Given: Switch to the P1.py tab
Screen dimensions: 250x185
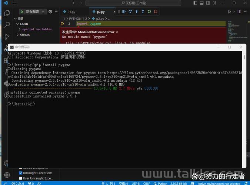Looking at the screenshot, I should pyautogui.click(x=71, y=12).
